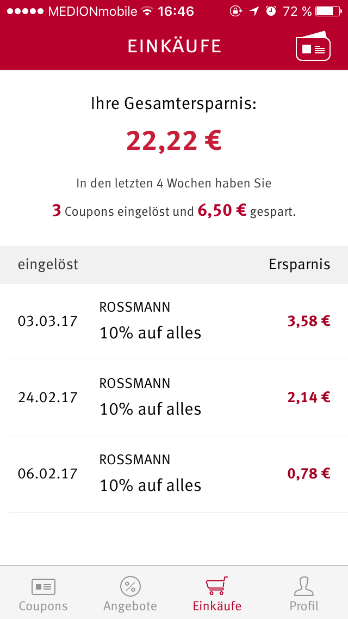This screenshot has height=619, width=348.
Task: Open the 06.02.17 ROSSMANN purchase entry
Action: coord(174,474)
